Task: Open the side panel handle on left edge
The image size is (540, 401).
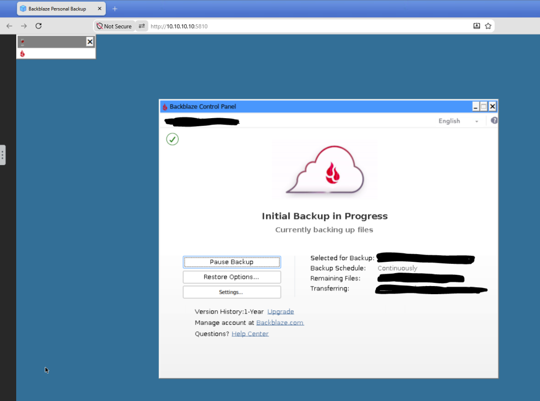Action: tap(2, 155)
